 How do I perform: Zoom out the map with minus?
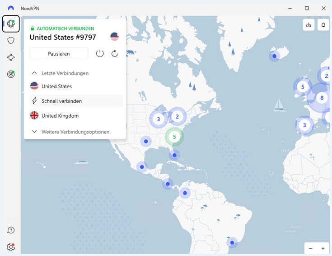[x=310, y=248]
